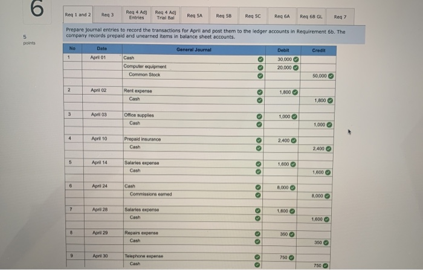Select the Commissions earned account cell
The image size is (423, 270).
(x=193, y=194)
